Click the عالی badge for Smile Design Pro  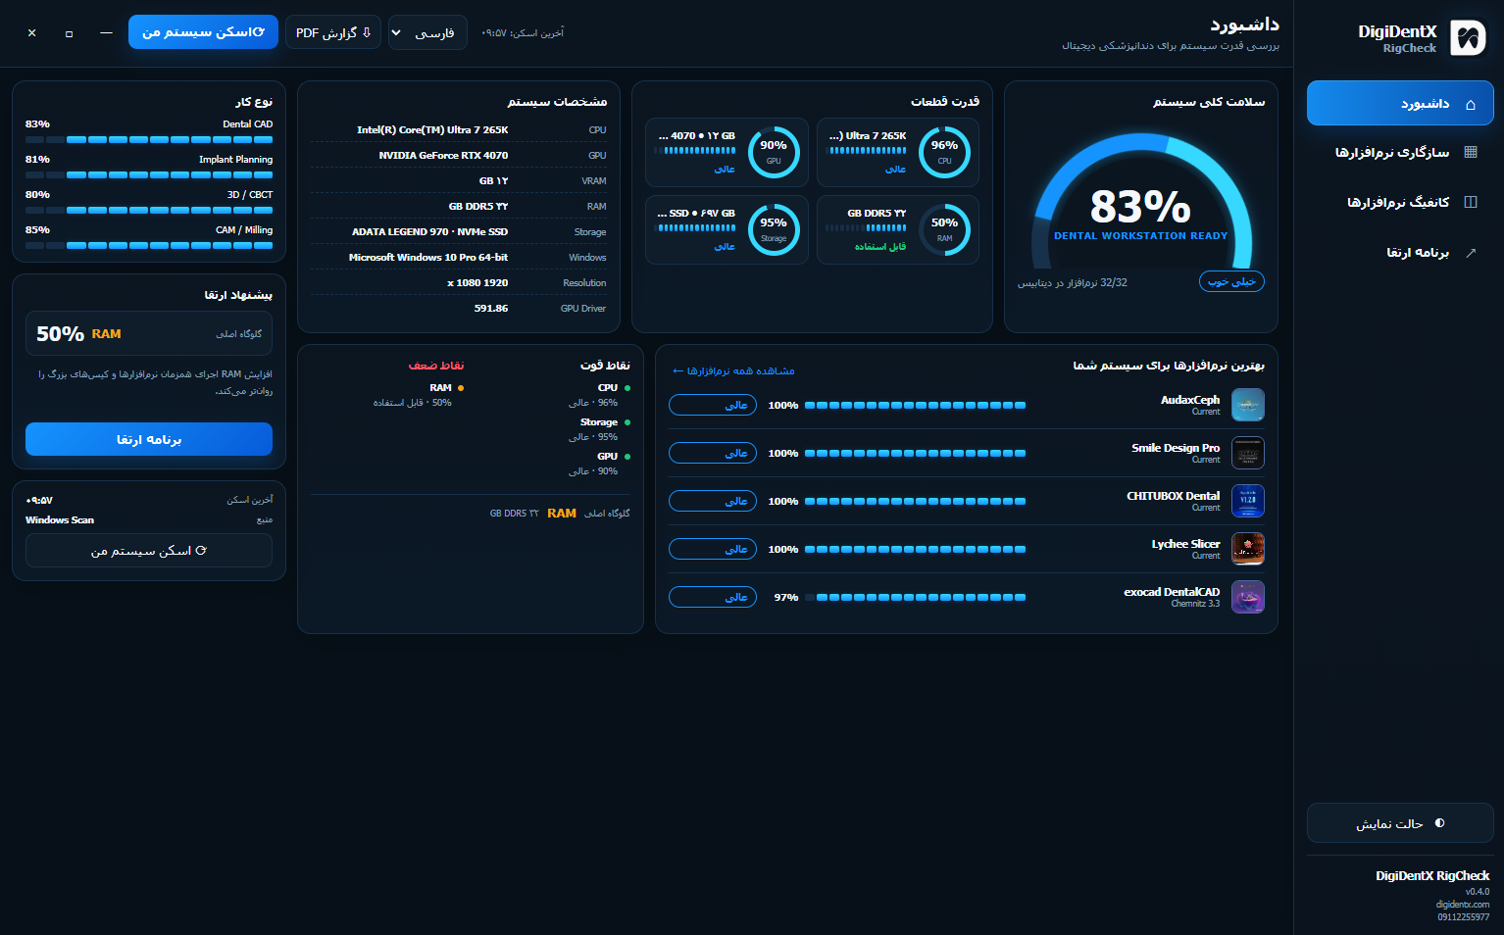tap(713, 453)
